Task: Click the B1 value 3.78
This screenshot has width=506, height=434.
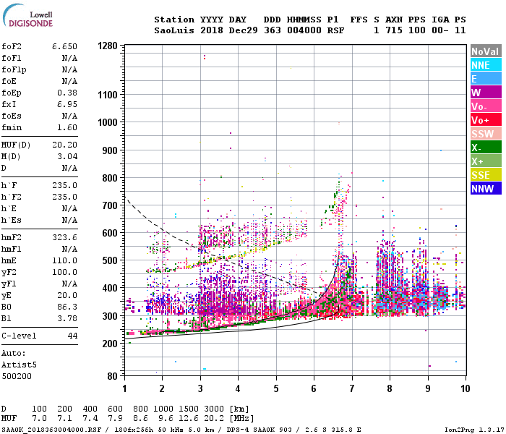Action: click(67, 318)
